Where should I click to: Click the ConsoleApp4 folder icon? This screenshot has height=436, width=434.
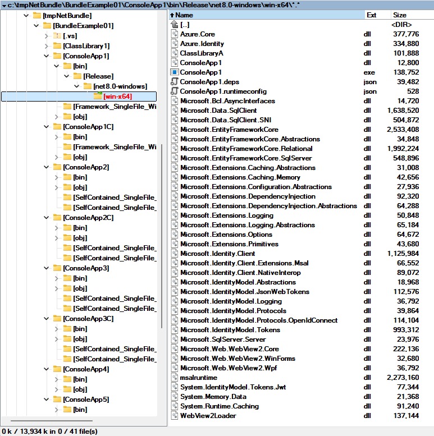pos(57,369)
